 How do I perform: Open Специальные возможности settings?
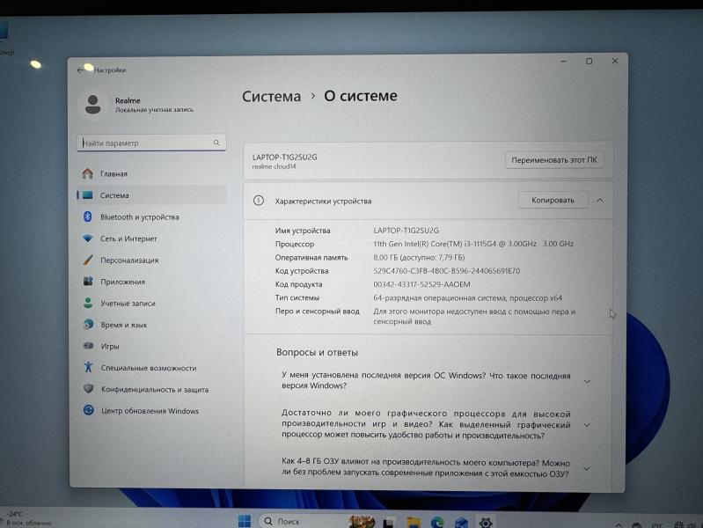point(148,368)
